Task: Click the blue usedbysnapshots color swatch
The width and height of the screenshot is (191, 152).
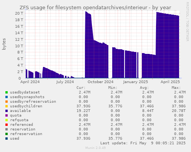Action: (x=7, y=97)
